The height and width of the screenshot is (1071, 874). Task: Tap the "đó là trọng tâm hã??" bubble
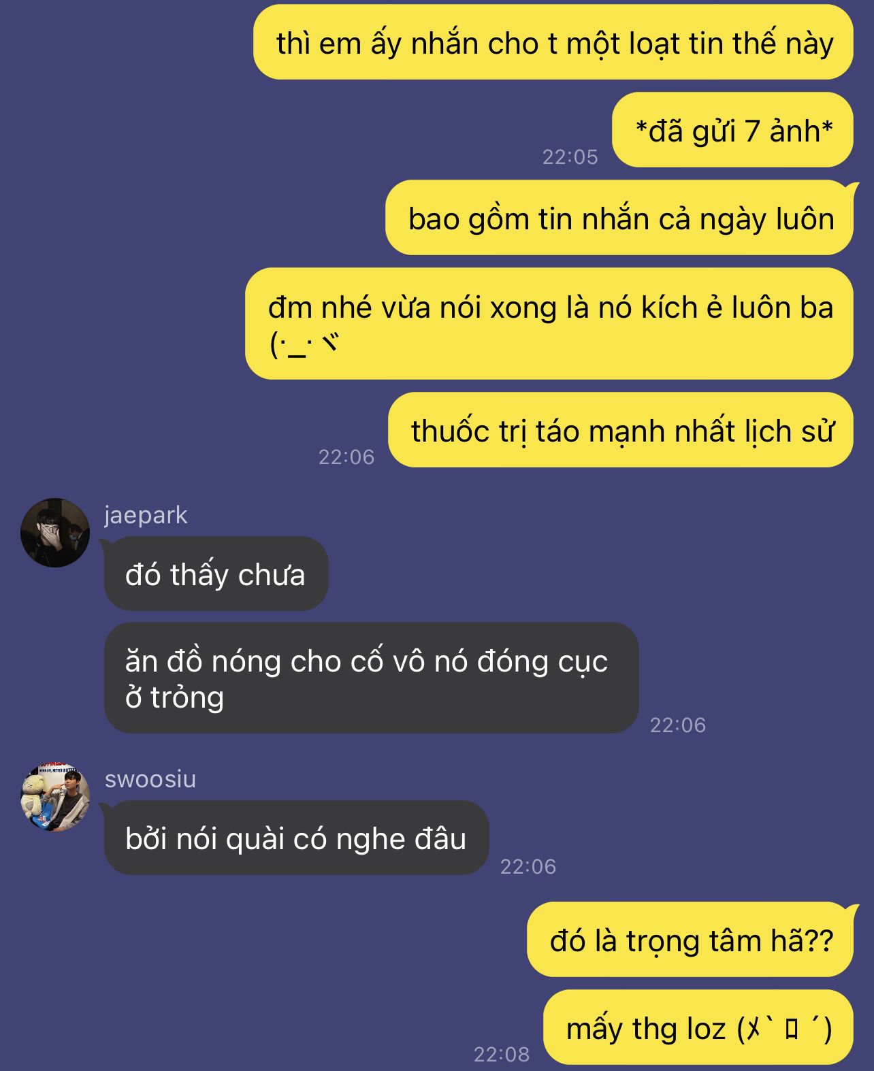coord(690,940)
